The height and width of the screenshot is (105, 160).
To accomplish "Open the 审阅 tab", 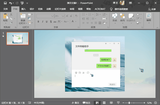I will 72,9.
